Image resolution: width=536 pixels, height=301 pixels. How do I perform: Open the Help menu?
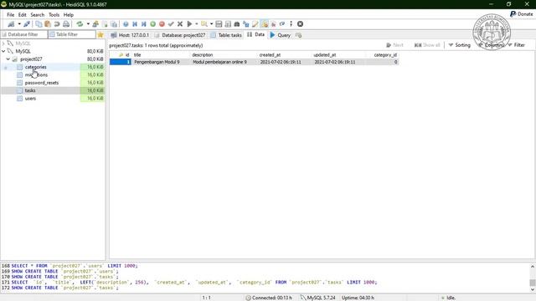[x=69, y=15]
